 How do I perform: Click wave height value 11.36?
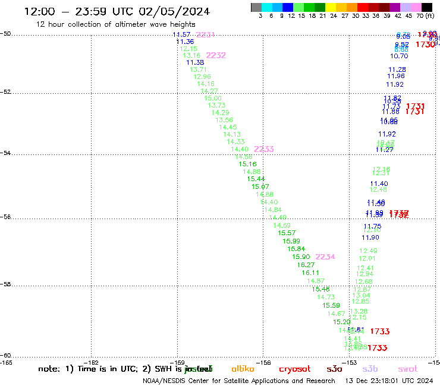click(185, 42)
